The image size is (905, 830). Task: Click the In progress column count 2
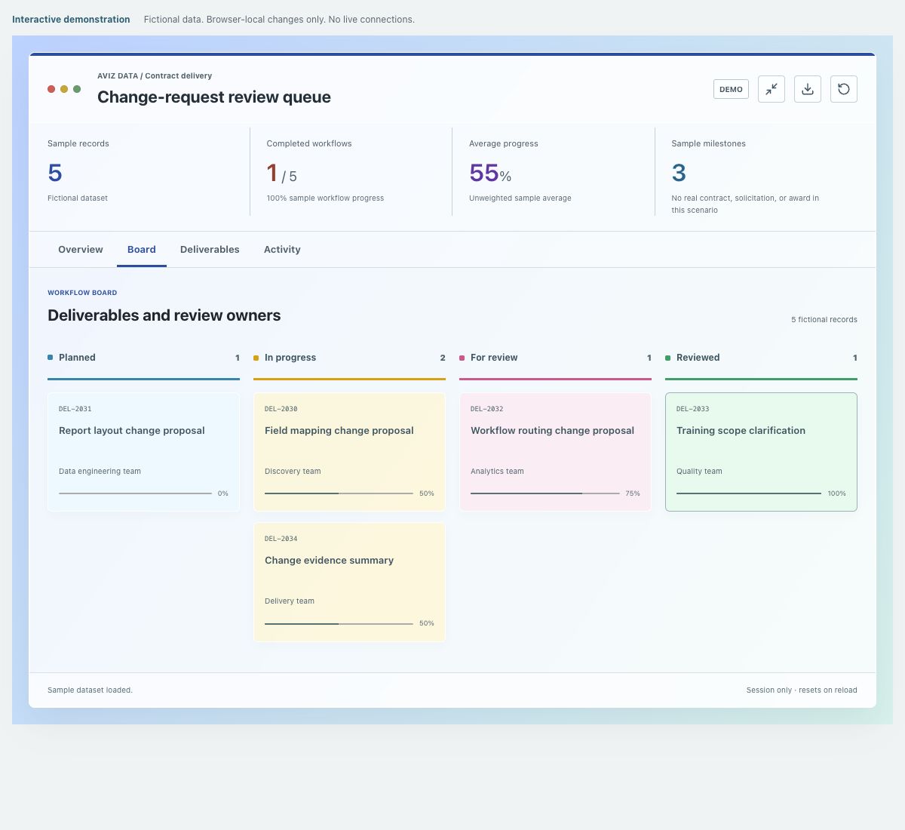(x=443, y=358)
